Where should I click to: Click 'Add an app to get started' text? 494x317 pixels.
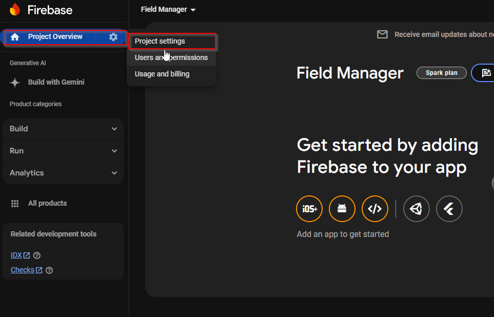tap(343, 234)
